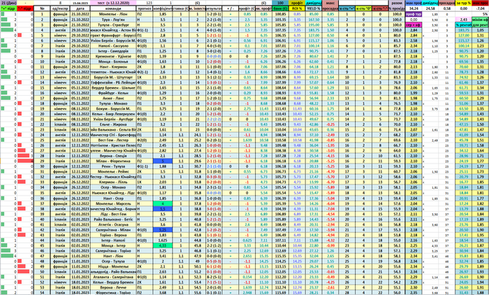Select the '+ / -' column header cell
489x295 pixels.
click(x=231, y=9)
